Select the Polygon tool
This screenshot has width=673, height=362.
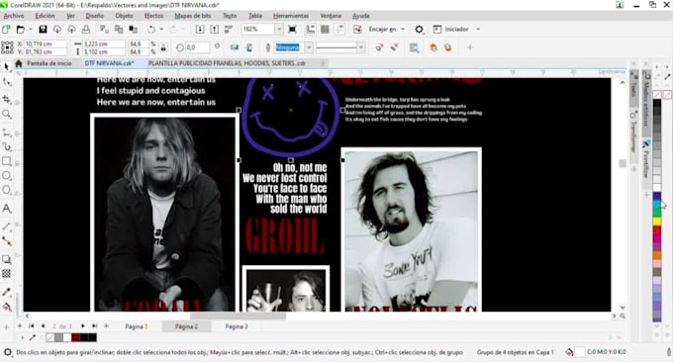click(7, 190)
